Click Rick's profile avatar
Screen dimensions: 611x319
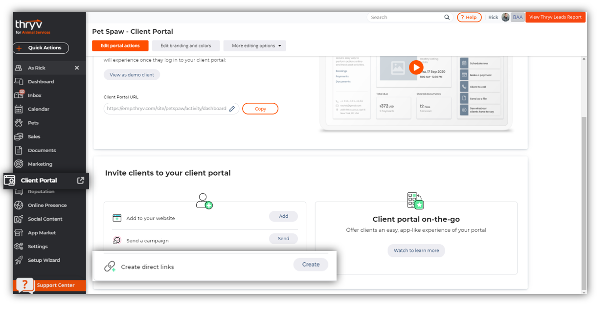pyautogui.click(x=506, y=17)
